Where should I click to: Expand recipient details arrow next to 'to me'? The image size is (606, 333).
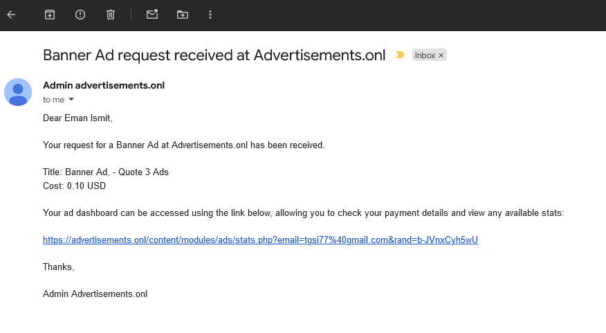(71, 100)
